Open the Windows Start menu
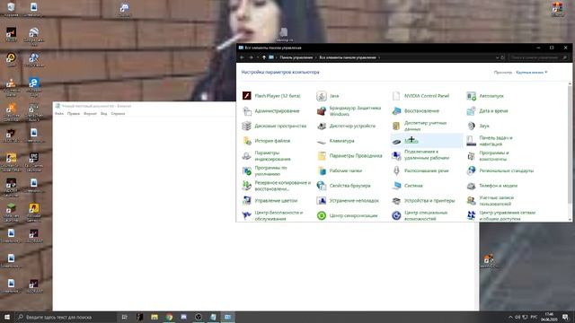The width and height of the screenshot is (575, 323). [7, 317]
